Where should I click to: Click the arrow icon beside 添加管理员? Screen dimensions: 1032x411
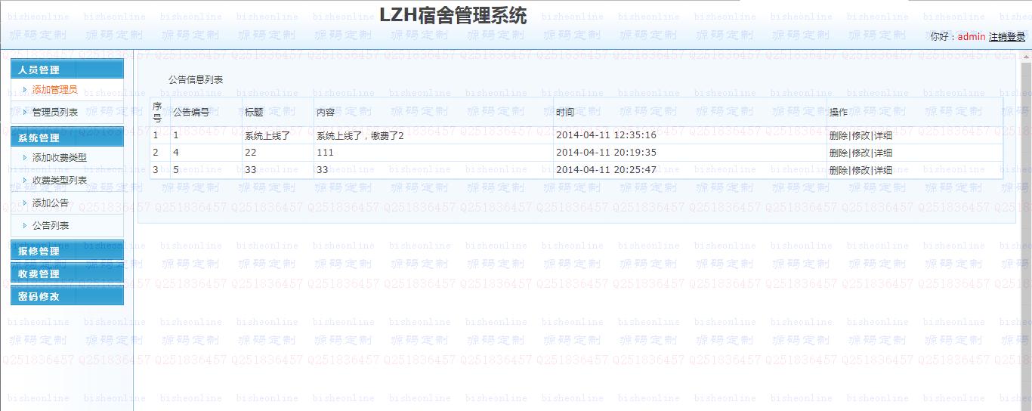click(x=25, y=89)
